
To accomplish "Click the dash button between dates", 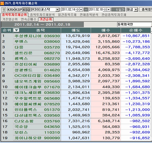I will 86,10.
